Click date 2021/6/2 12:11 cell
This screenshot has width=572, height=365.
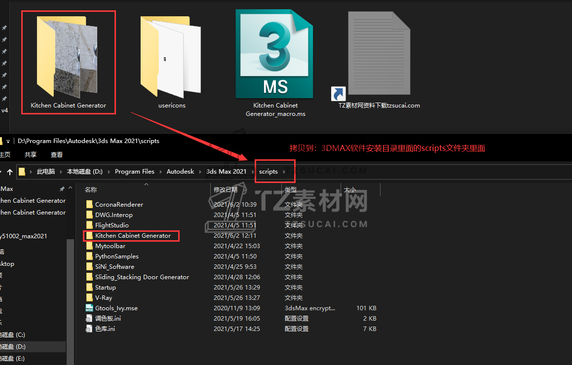coord(235,236)
